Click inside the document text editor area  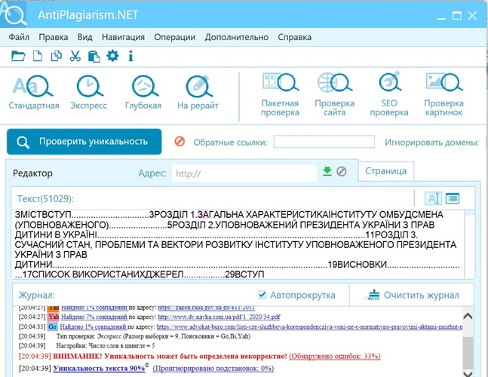[238, 244]
